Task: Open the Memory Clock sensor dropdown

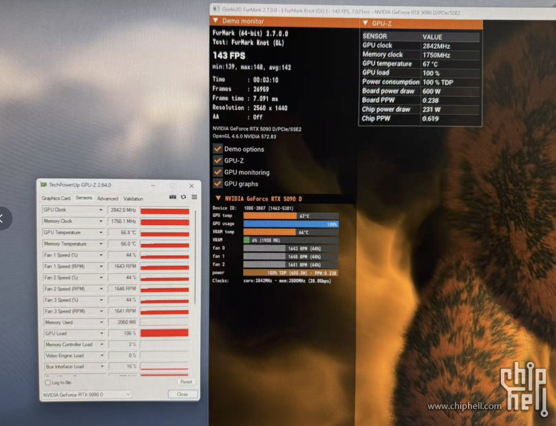Action: pyautogui.click(x=101, y=221)
